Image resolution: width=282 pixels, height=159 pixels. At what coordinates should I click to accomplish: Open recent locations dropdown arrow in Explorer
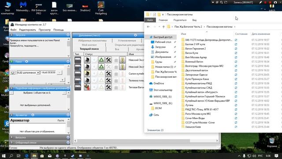pyautogui.click(x=159, y=26)
